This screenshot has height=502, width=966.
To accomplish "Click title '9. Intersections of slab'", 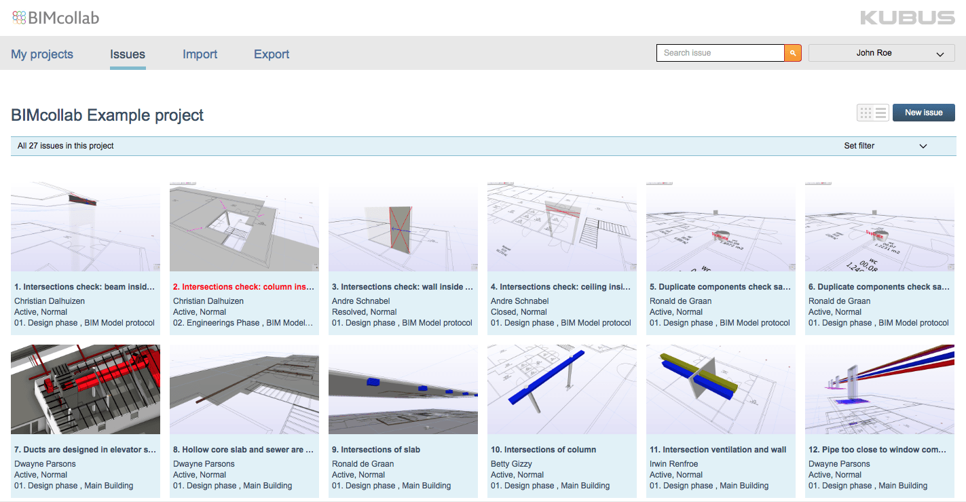I will coord(376,450).
